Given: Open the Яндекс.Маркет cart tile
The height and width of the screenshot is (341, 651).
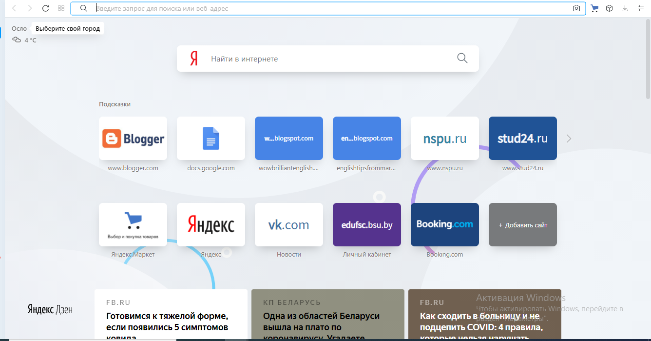Looking at the screenshot, I should point(133,224).
